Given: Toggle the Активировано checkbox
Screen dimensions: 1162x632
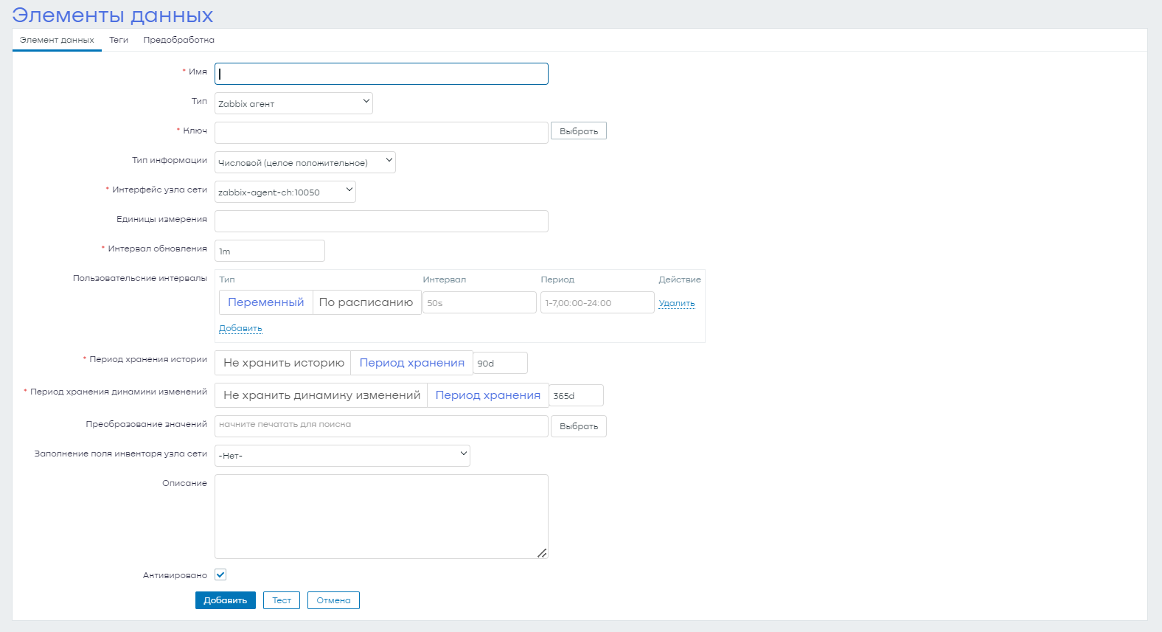Looking at the screenshot, I should coord(220,574).
